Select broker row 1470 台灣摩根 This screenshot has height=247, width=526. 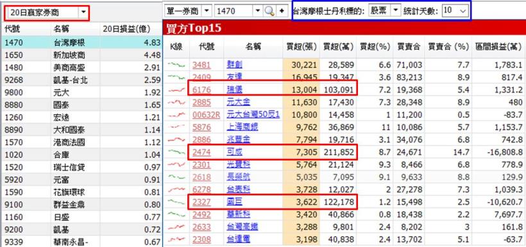click(x=82, y=42)
